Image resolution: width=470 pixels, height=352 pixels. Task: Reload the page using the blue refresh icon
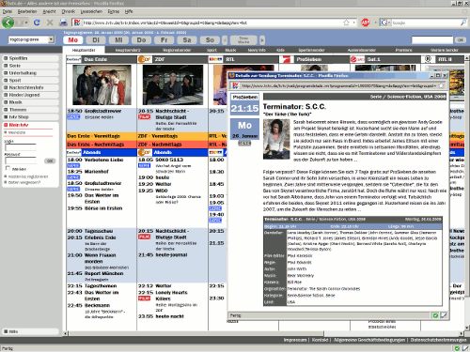[37, 23]
